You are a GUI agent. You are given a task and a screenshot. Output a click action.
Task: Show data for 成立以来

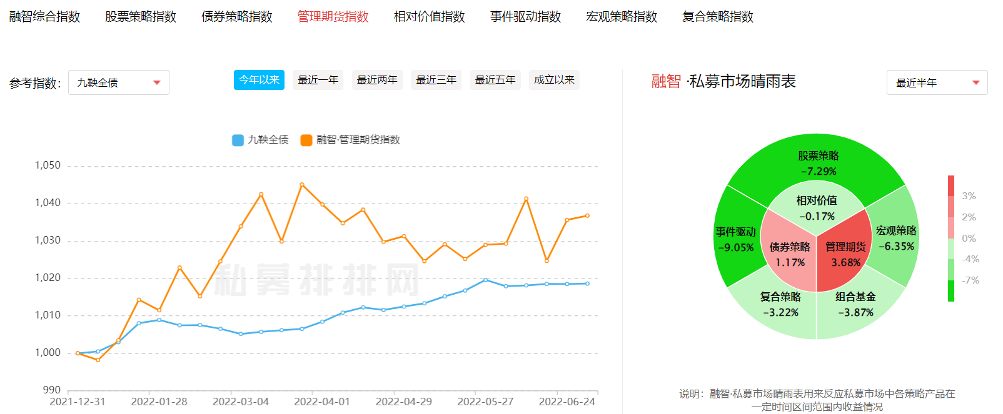point(554,80)
